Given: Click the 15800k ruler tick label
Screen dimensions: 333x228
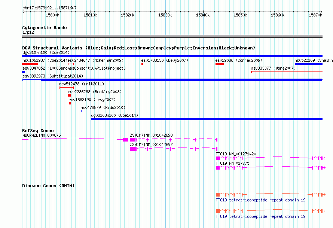Looking at the screenshot, I should coord(52,15).
